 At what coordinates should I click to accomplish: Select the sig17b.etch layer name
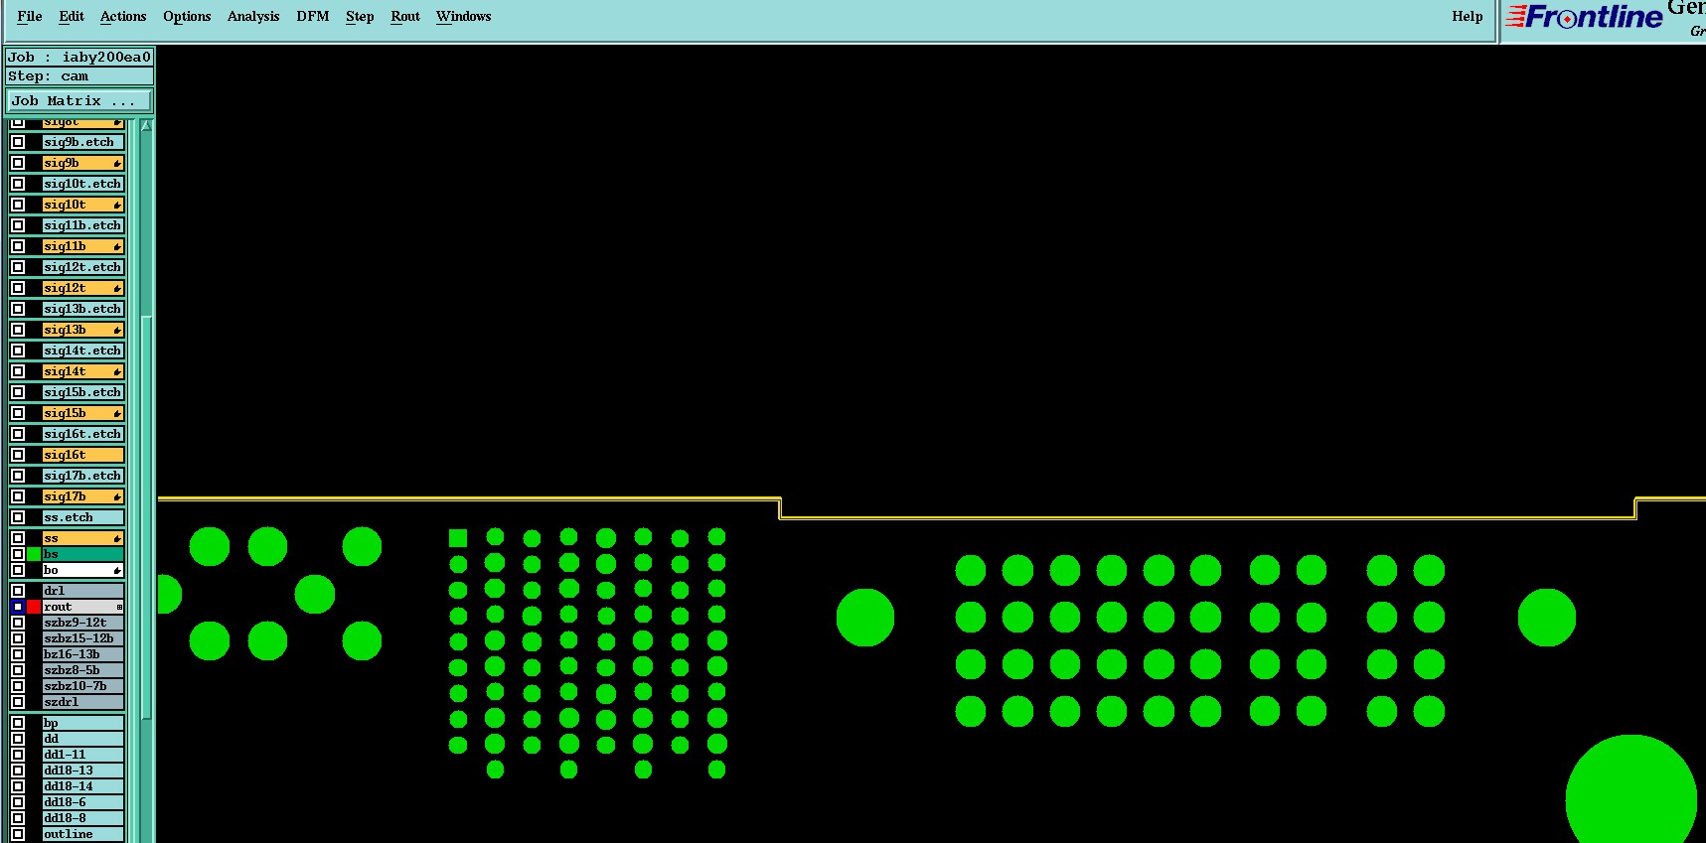coord(82,476)
